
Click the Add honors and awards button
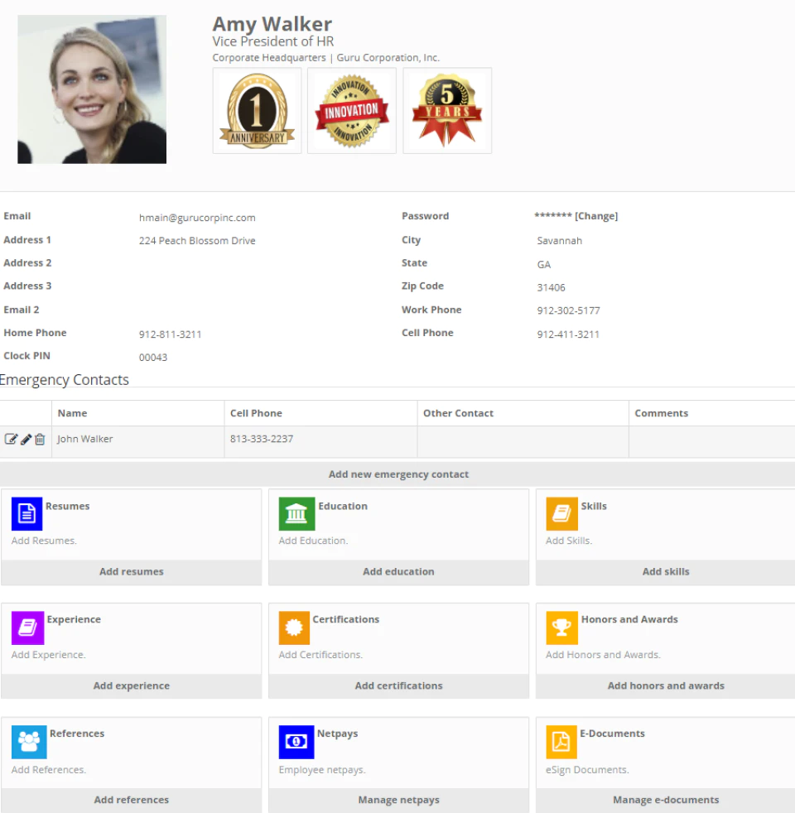[x=666, y=686]
